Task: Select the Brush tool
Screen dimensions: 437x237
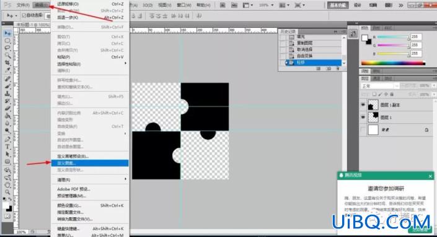Action: (x=7, y=86)
